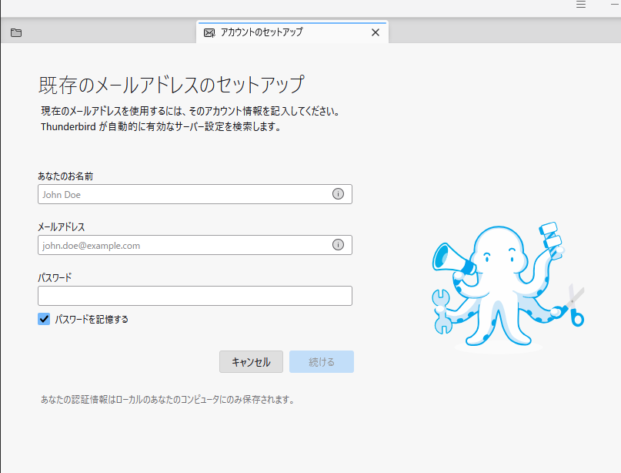Screen dimensions: 621x473
Task: Focus the あなたのお名前 input field
Action: tap(183, 194)
